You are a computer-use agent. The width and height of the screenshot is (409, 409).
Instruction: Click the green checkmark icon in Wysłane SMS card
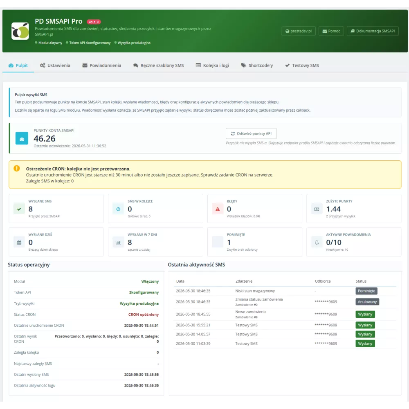pyautogui.click(x=19, y=209)
